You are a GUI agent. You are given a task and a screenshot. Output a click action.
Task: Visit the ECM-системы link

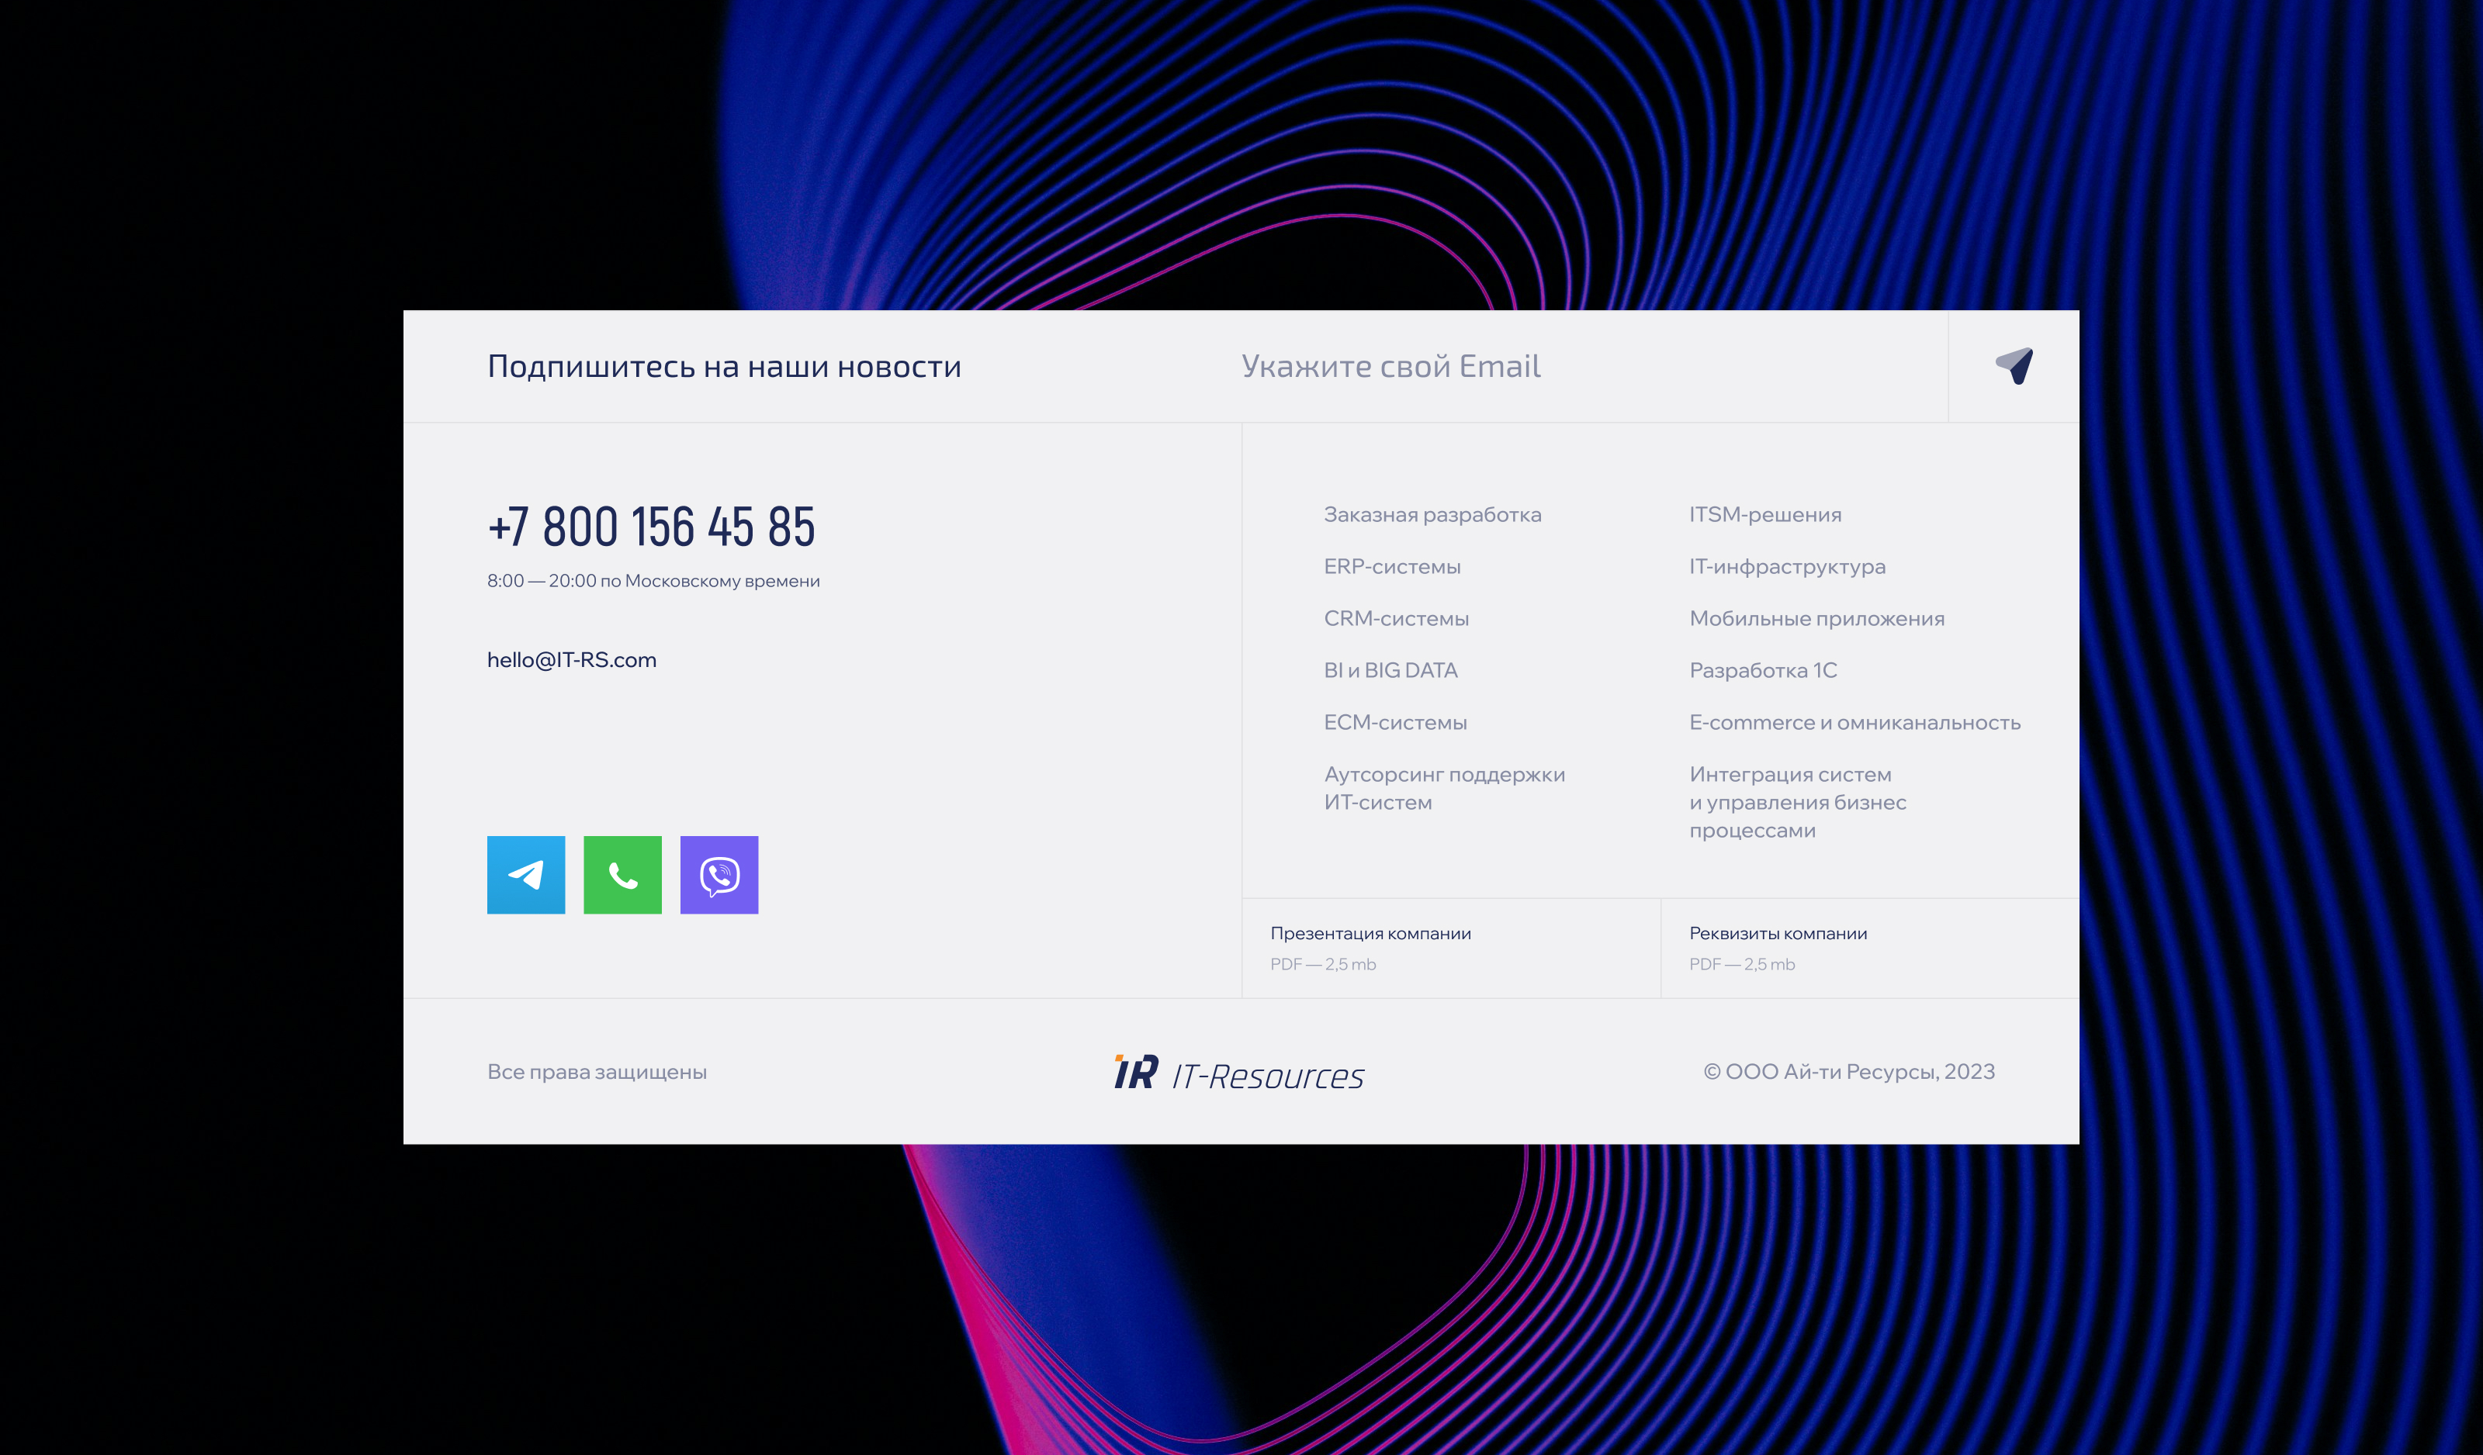[x=1394, y=723]
